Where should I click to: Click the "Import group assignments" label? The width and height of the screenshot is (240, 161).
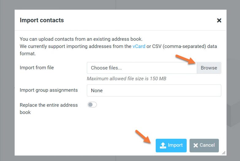click(49, 90)
